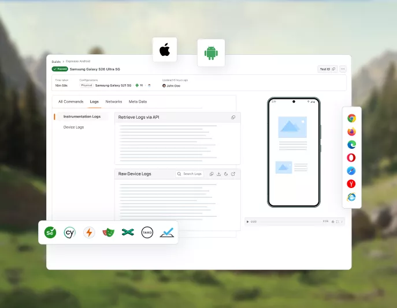Click the phone device preview screen

tap(294, 152)
